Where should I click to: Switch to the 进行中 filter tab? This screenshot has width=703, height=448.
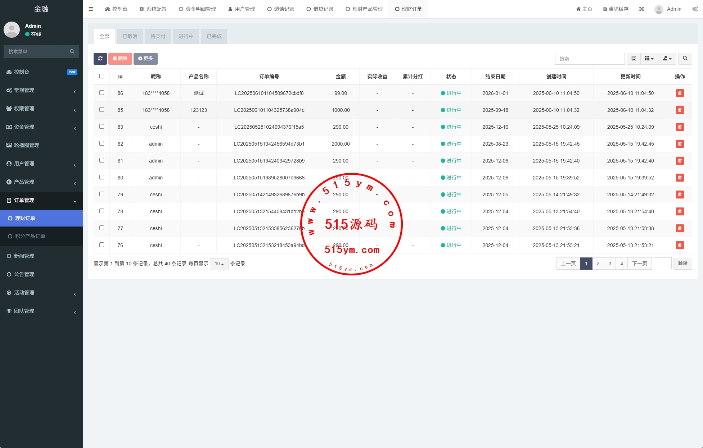point(186,36)
